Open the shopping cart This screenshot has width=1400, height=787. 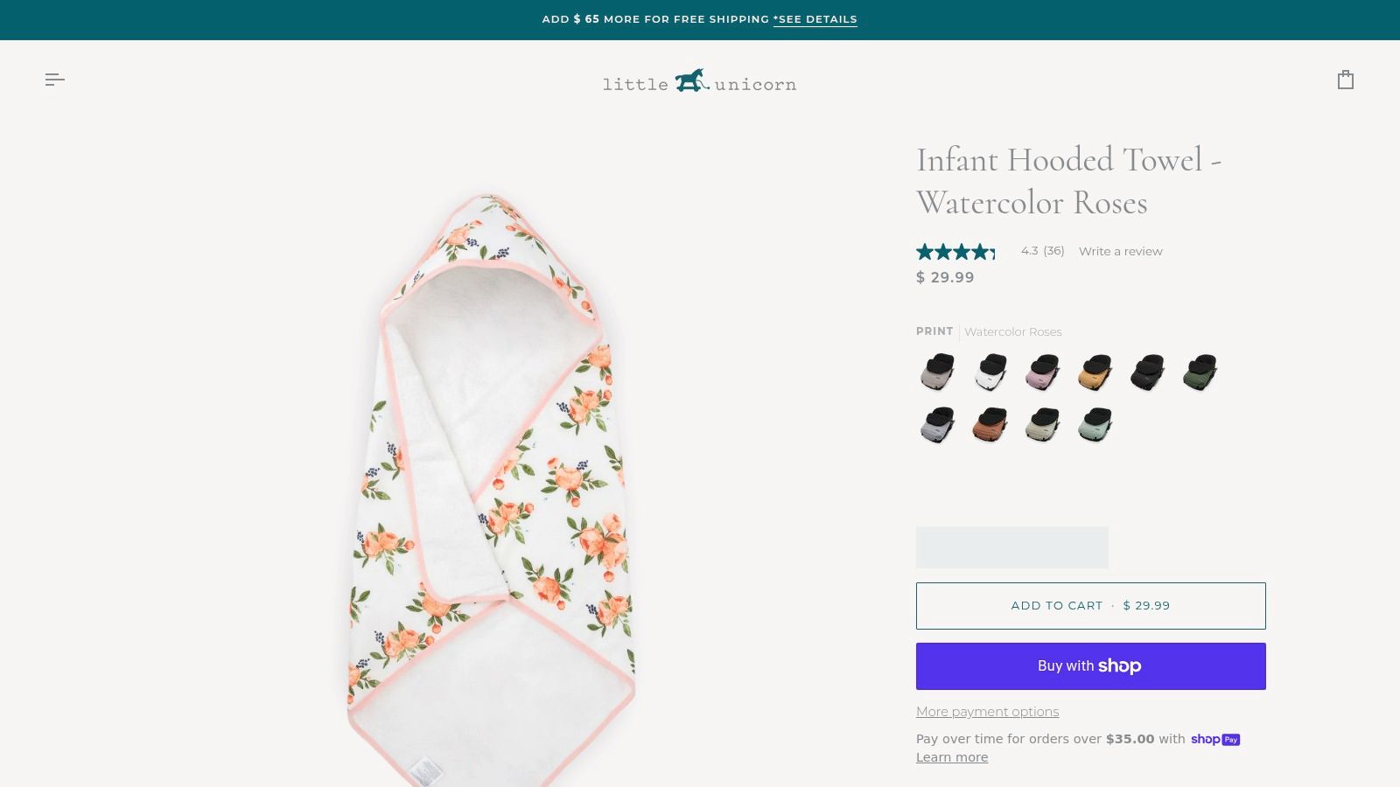click(1345, 80)
